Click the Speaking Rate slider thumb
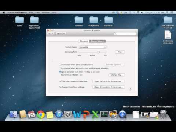Image resolution: width=176 pixels, height=132 pixels. 98,52
